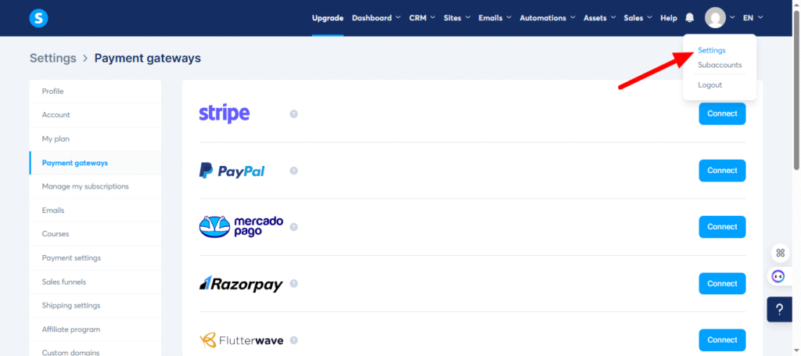This screenshot has width=801, height=356.
Task: Connect the Razorpay gateway
Action: coord(722,283)
